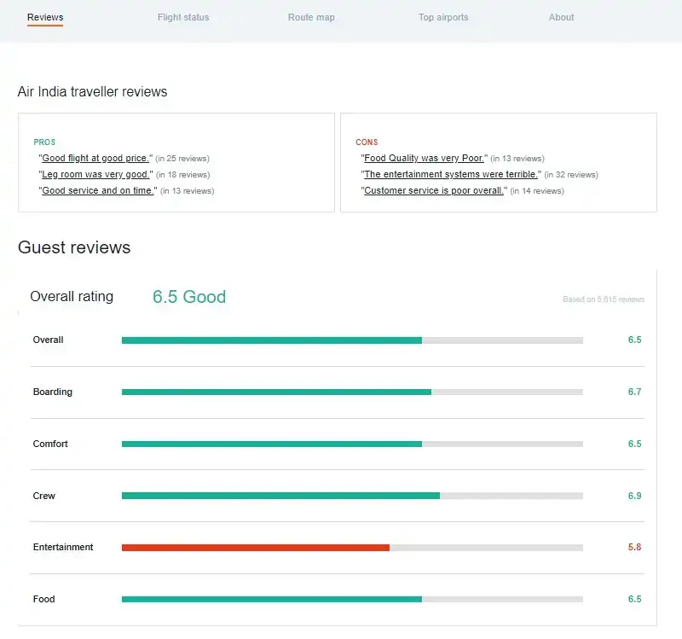Click the "6.5 Good" overall score
This screenshot has height=639, width=682.
point(189,297)
